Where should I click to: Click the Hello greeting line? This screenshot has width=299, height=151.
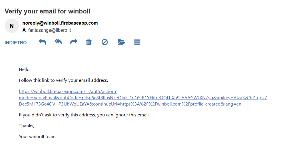[x=25, y=69]
